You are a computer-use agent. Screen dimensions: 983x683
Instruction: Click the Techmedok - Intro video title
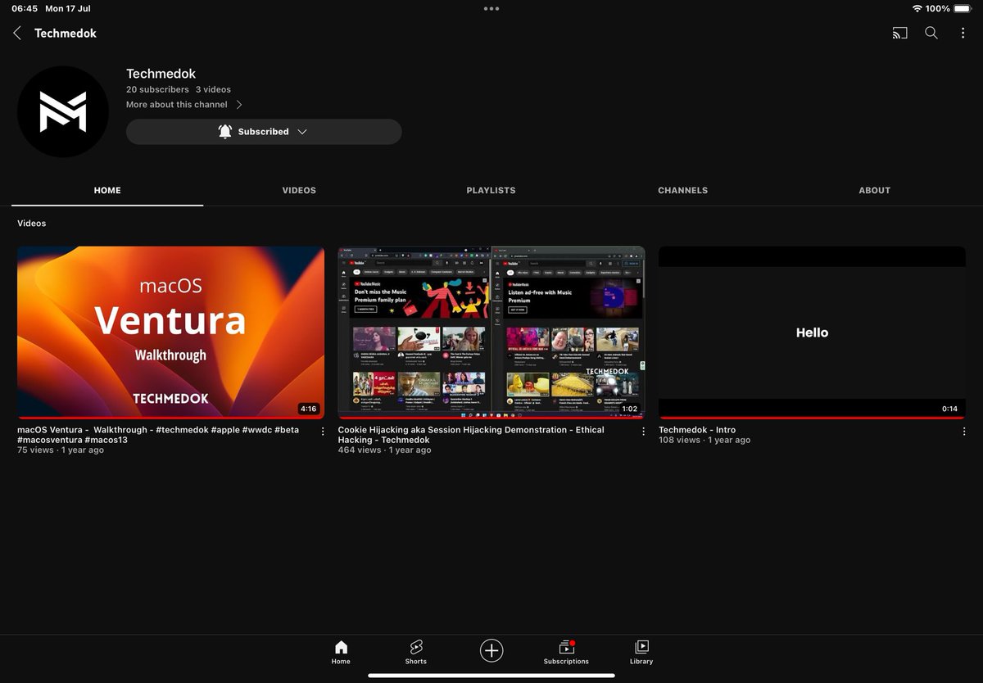(697, 430)
